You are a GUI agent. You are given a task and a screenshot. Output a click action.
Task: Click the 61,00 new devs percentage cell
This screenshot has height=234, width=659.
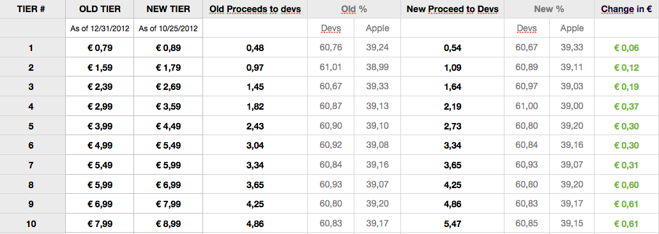(527, 106)
